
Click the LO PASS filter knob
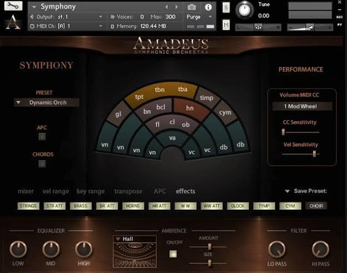click(x=277, y=249)
